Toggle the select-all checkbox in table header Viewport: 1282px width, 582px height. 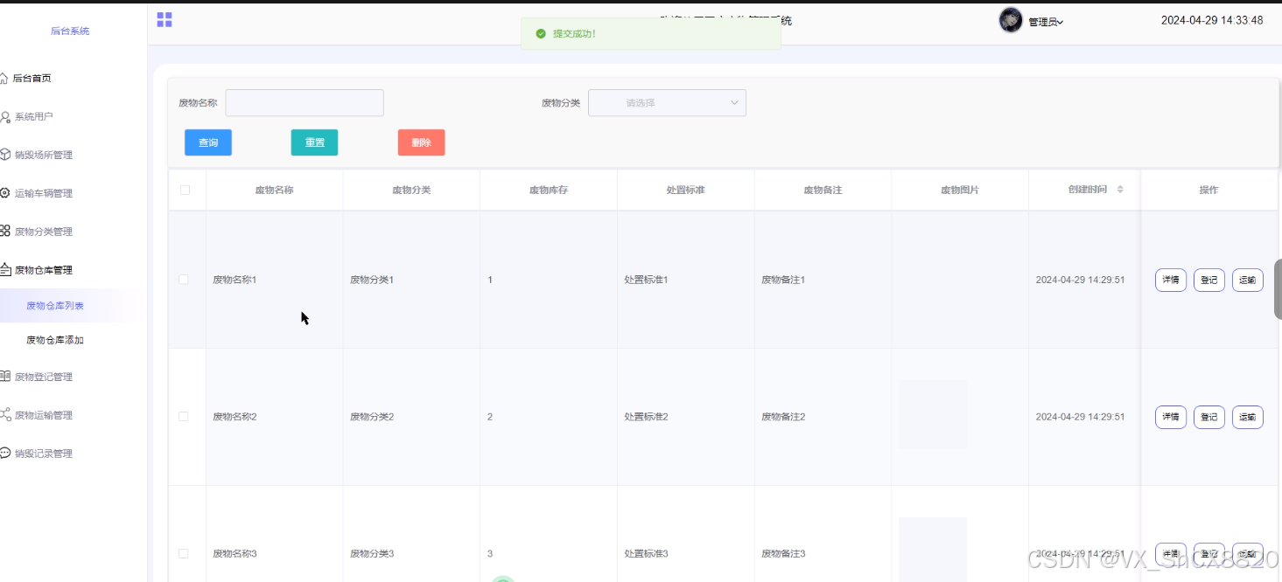tap(185, 190)
